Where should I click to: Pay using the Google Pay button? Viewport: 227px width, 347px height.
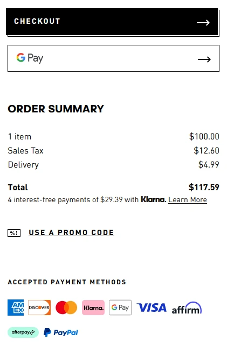(113, 58)
